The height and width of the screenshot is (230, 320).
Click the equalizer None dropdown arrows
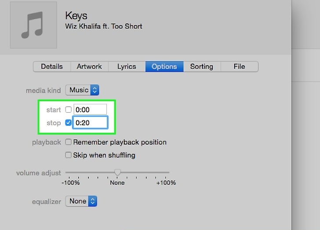(x=93, y=201)
